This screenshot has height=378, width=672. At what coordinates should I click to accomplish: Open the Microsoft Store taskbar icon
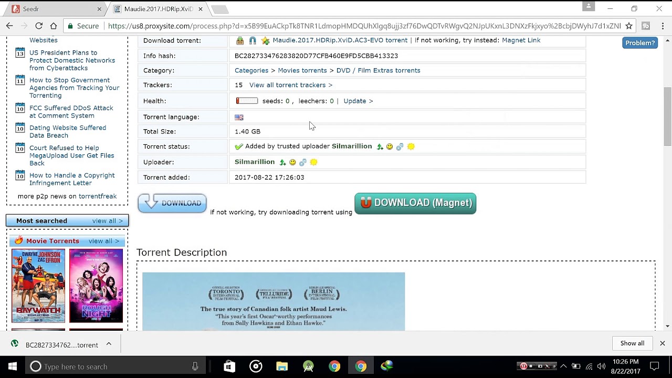click(229, 366)
